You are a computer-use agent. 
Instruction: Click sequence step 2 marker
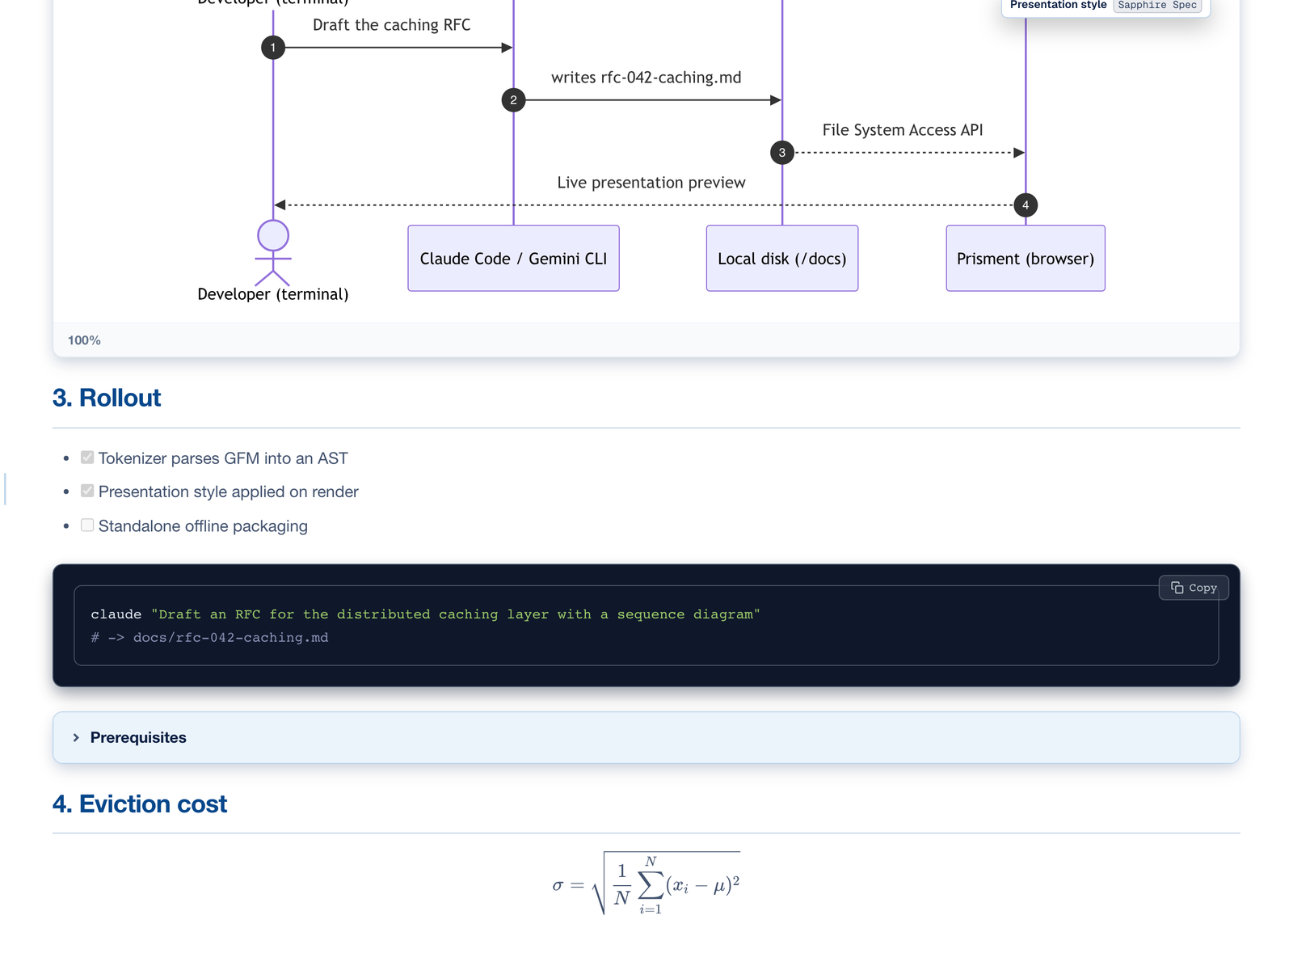click(513, 100)
